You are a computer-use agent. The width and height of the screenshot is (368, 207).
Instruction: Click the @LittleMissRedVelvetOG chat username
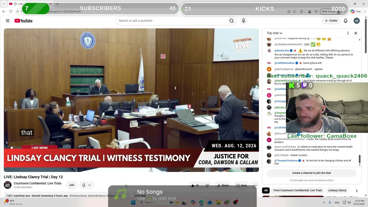[288, 45]
